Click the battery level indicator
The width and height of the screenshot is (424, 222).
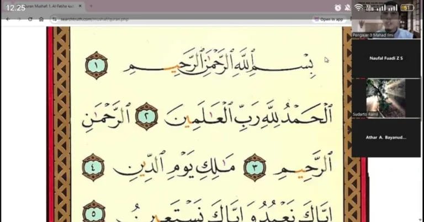point(407,7)
